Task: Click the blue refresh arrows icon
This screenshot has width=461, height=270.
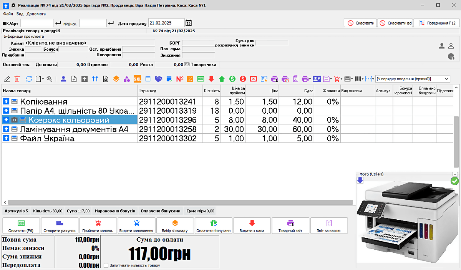Action: coord(29,79)
